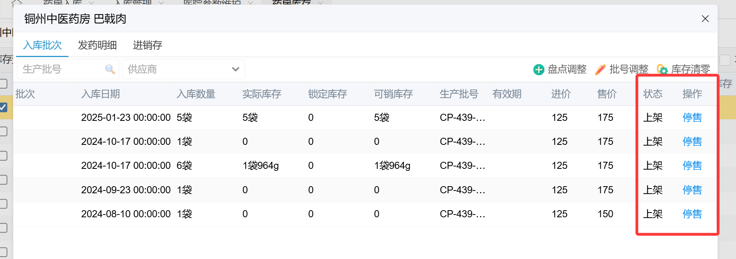Select the 入库批次 tab
Viewport: 736px width, 259px height.
pyautogui.click(x=42, y=45)
